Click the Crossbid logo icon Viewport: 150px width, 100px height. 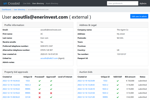coord(5,4)
